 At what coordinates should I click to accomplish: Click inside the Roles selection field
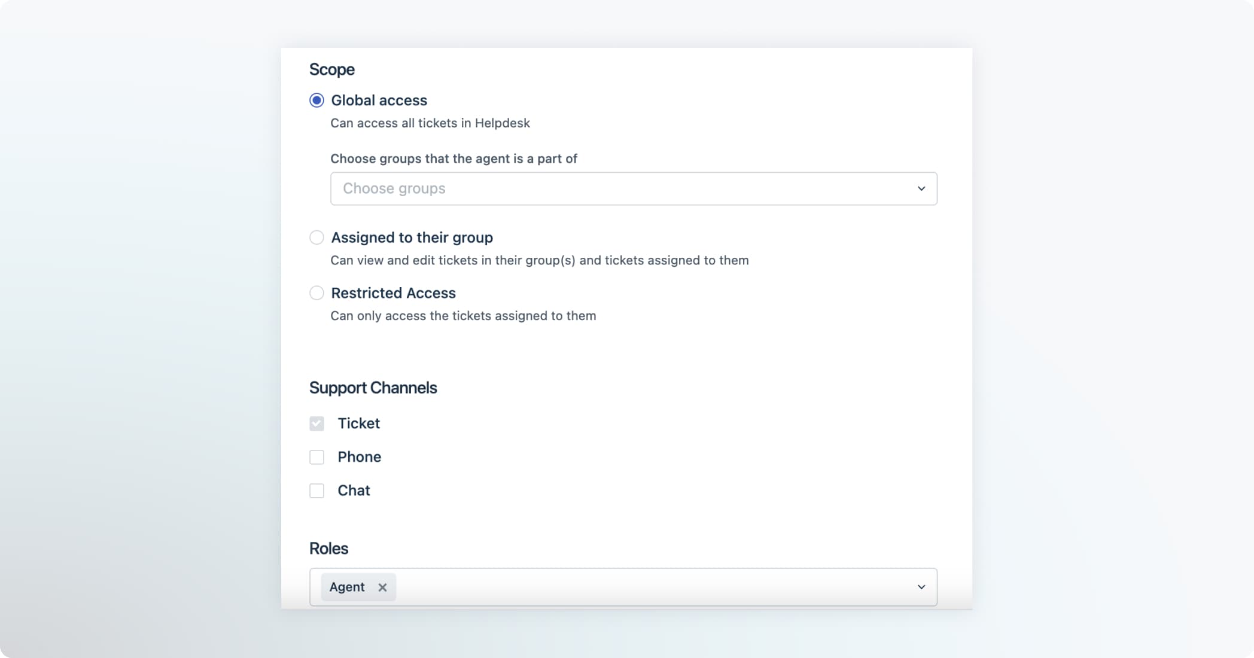coord(623,587)
